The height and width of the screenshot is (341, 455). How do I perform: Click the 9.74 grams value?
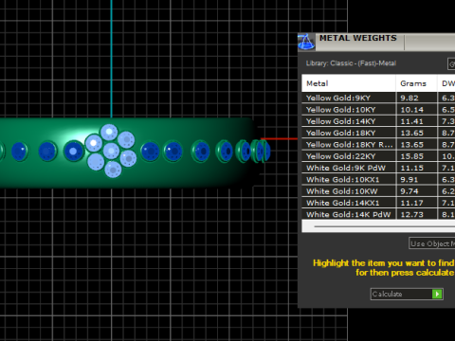[409, 191]
